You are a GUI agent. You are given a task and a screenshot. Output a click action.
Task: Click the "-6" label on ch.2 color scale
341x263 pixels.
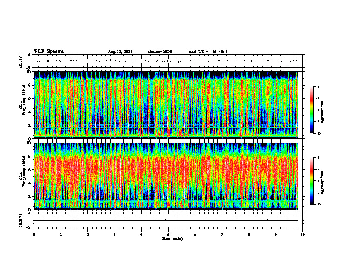pos(318,158)
